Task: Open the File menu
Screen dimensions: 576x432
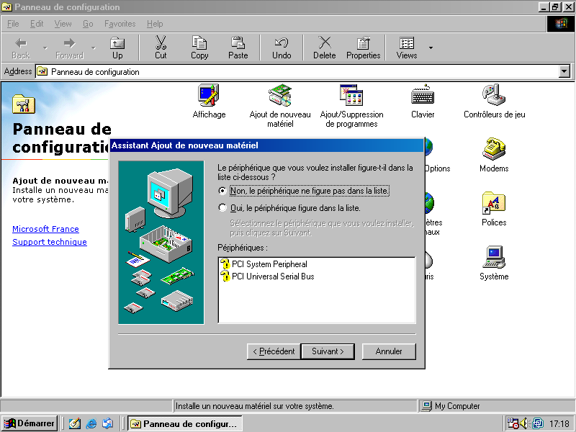Action: (13, 24)
